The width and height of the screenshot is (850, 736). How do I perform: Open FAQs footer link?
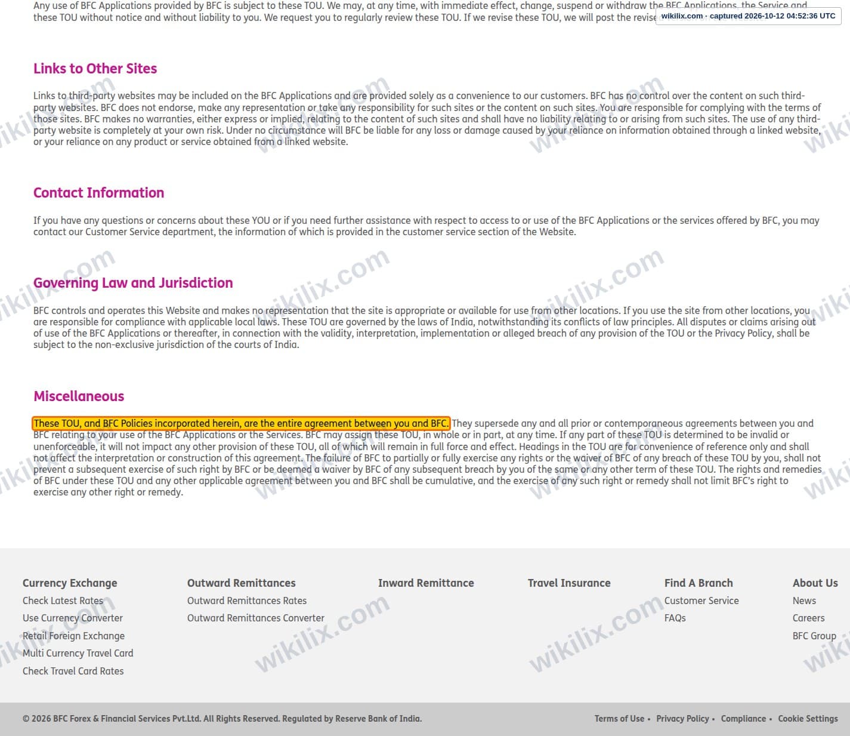(675, 618)
